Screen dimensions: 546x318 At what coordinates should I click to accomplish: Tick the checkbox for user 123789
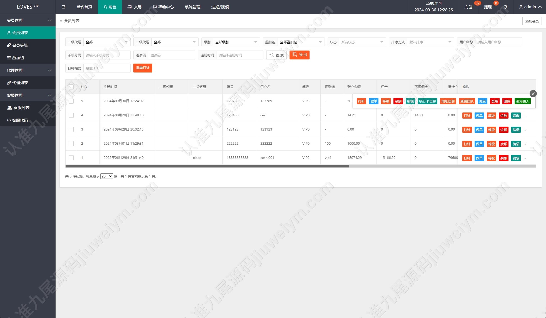click(71, 101)
